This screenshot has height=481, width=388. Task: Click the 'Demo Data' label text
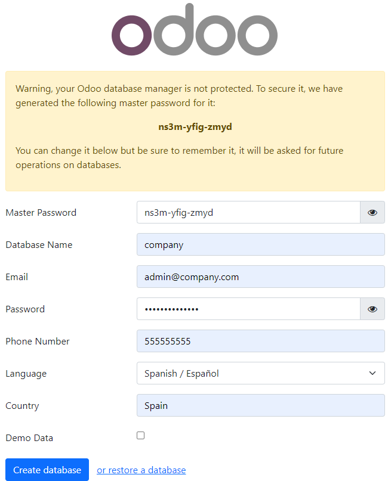(29, 437)
